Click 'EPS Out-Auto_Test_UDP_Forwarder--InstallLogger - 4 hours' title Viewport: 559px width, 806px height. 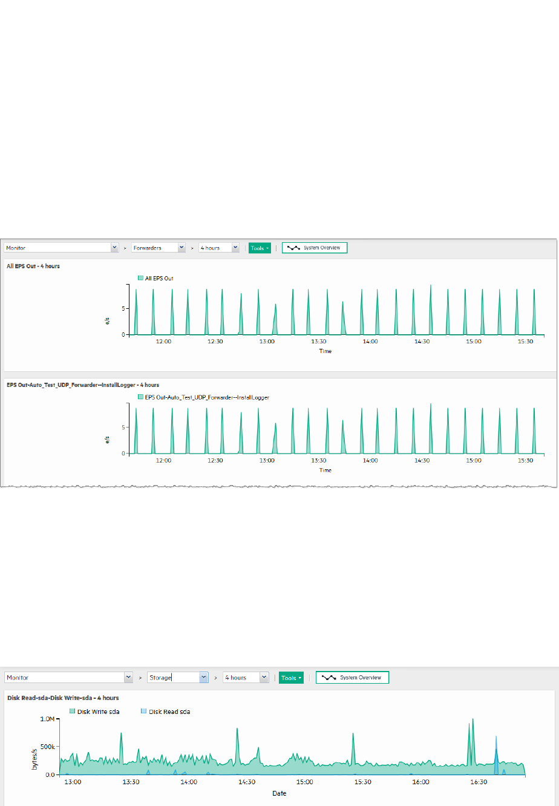click(83, 385)
